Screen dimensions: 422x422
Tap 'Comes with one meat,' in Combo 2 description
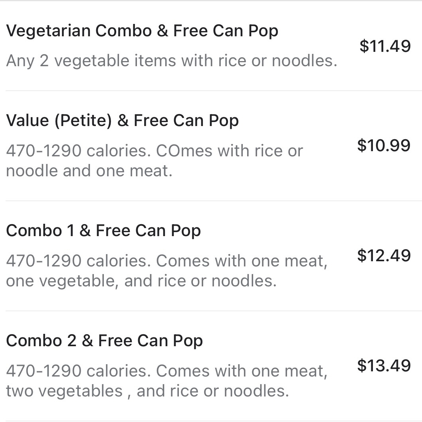click(241, 371)
